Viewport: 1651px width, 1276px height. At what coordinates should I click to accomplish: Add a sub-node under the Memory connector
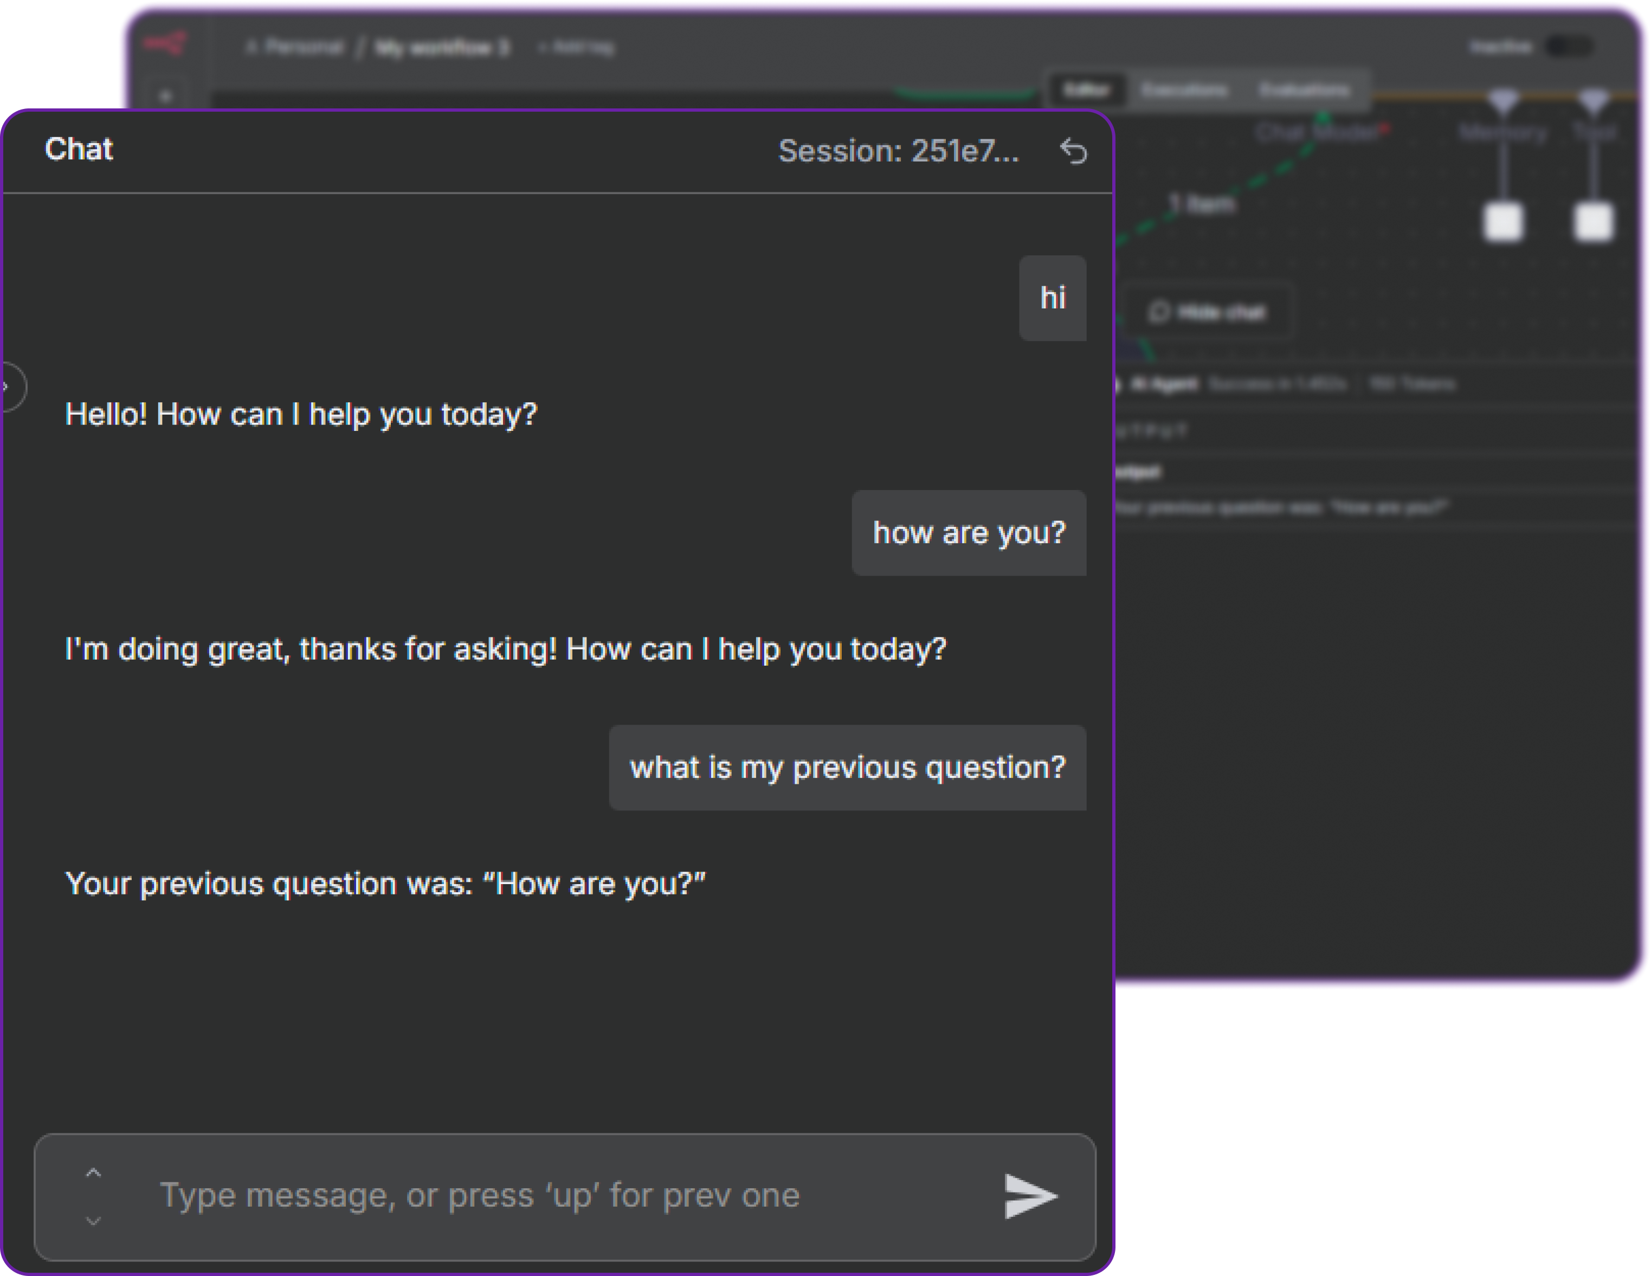point(1503,222)
